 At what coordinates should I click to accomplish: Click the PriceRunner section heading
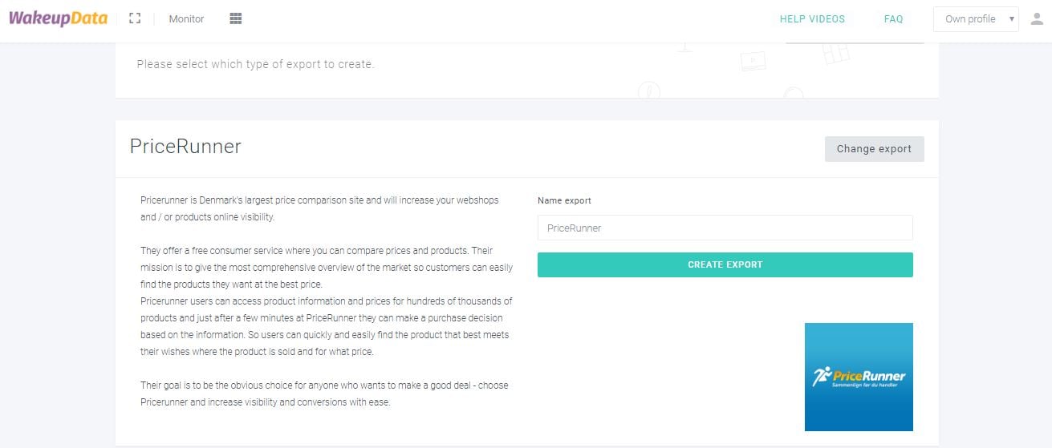185,147
